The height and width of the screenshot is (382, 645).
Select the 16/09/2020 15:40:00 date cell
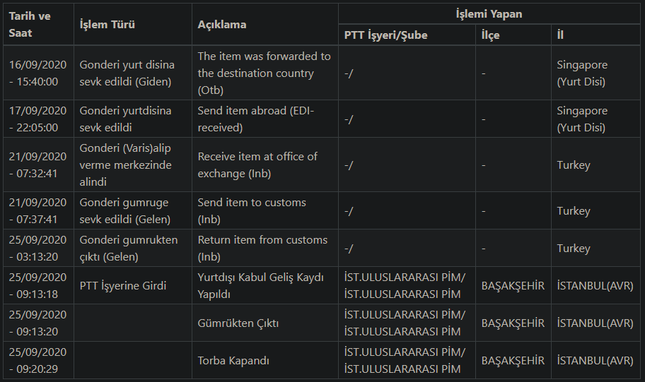(x=37, y=73)
